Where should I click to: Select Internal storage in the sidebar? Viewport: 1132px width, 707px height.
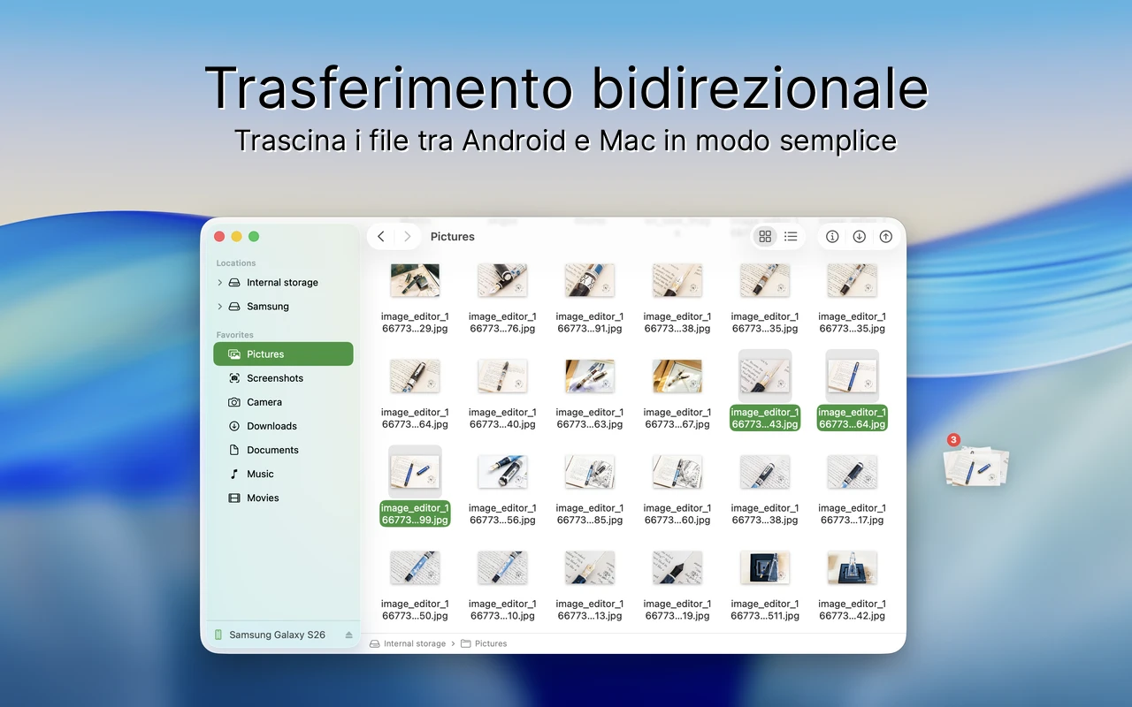coord(282,283)
